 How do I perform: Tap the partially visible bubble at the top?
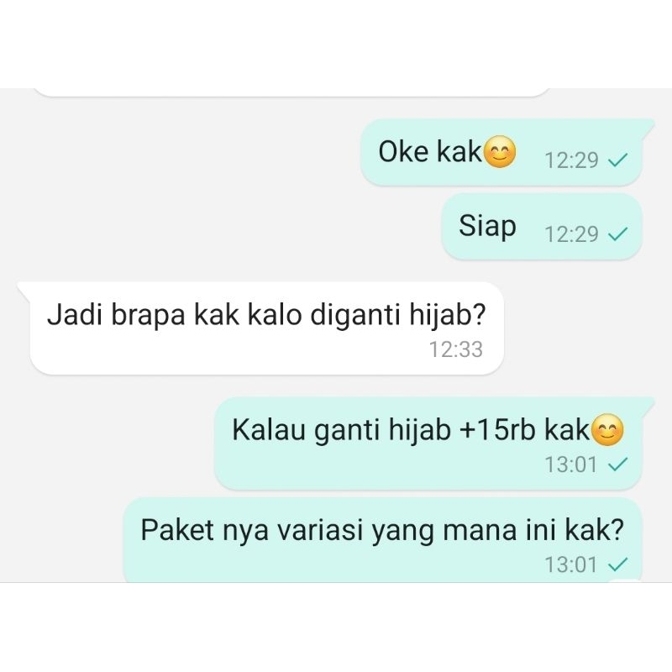tap(291, 92)
